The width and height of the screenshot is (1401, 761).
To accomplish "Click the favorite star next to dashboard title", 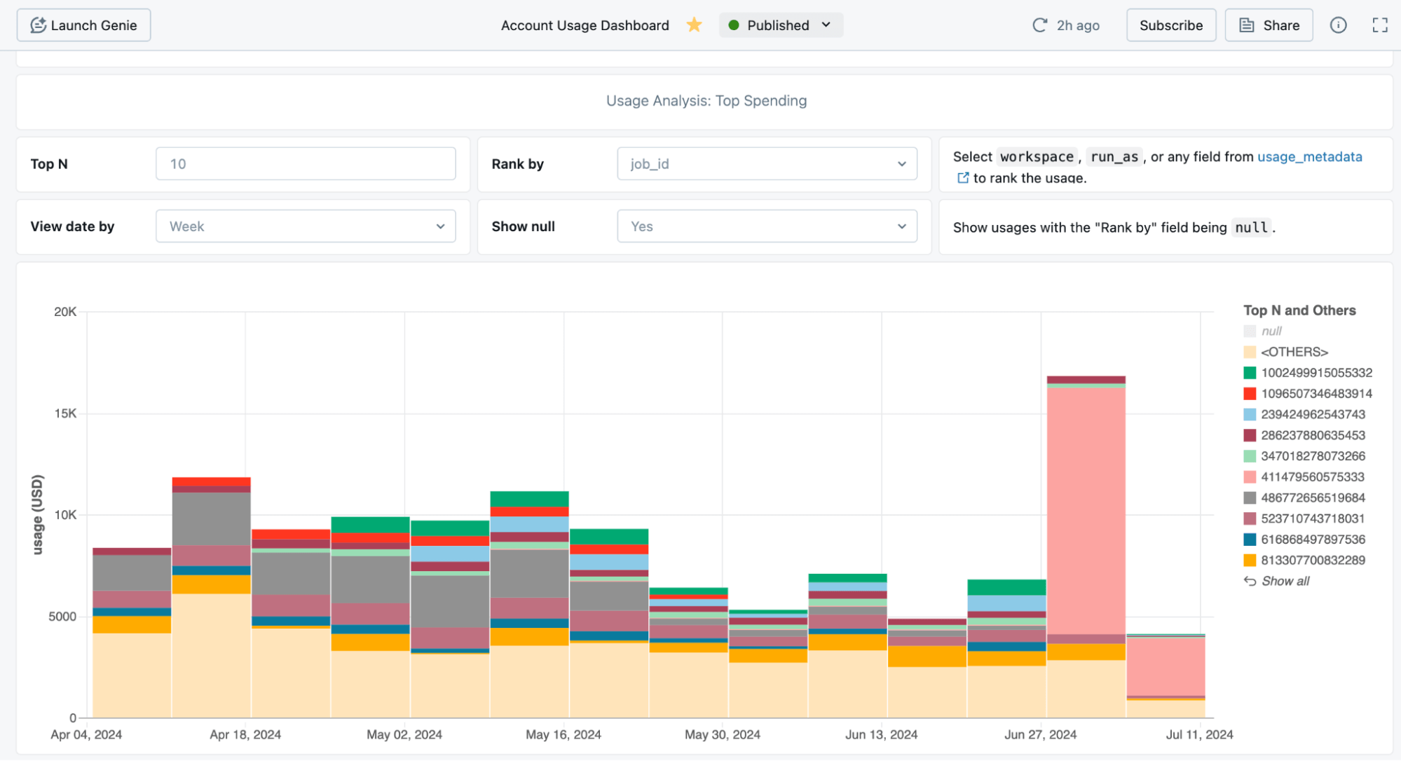I will click(x=694, y=25).
